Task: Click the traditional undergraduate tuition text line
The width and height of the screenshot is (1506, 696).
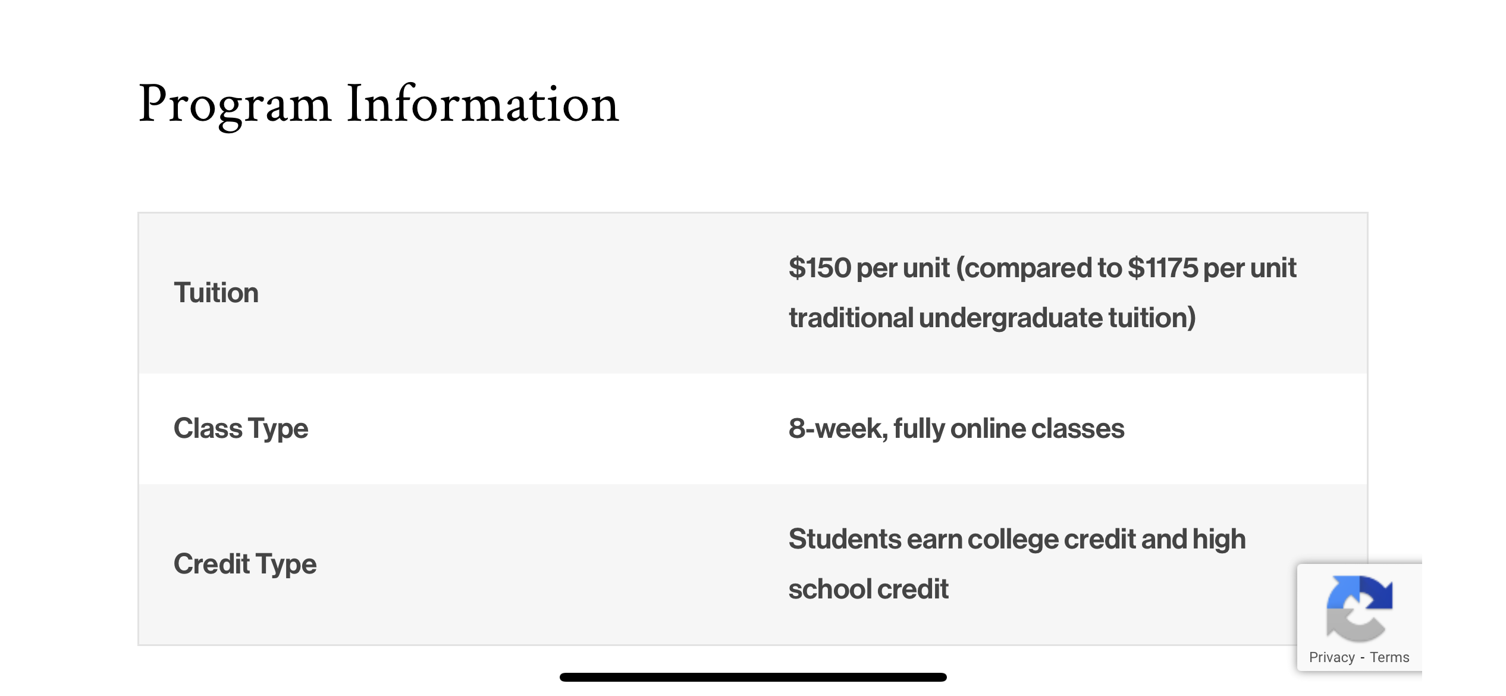Action: (x=992, y=318)
